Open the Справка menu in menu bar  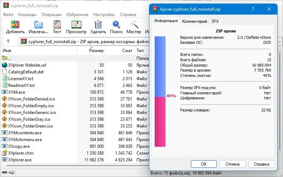[128, 15]
